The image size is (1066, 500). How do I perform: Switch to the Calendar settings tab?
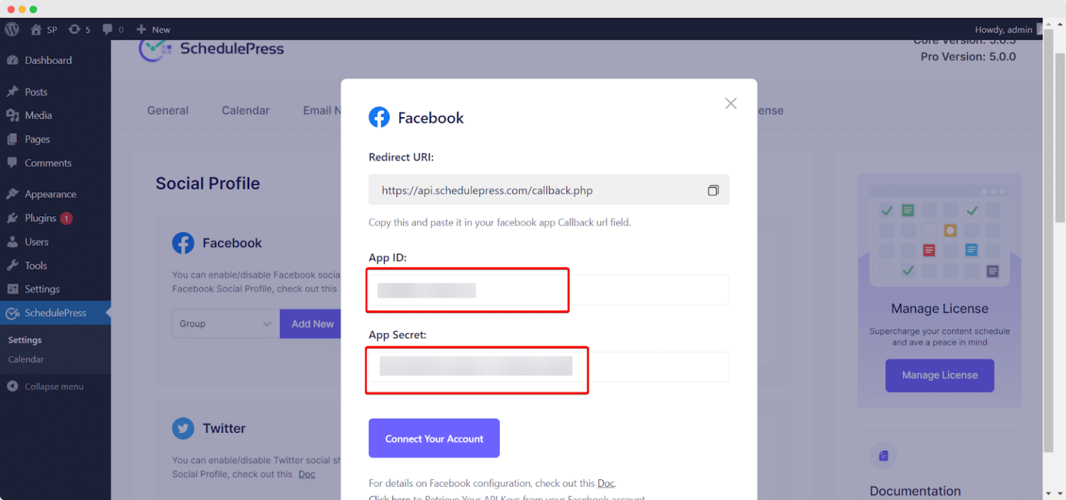pos(245,110)
